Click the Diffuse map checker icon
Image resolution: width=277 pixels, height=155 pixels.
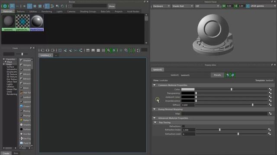tap(270, 105)
